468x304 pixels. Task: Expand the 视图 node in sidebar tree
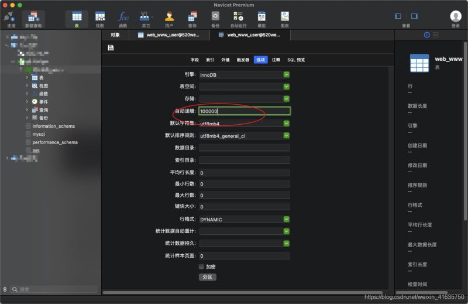(x=27, y=86)
